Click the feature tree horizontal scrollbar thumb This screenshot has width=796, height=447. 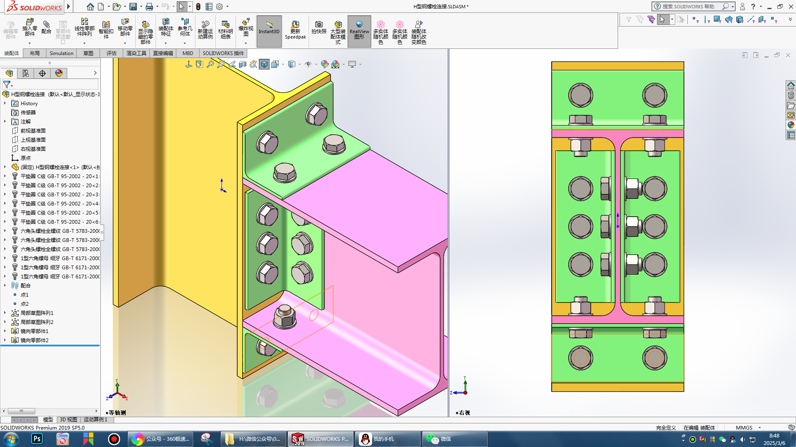pyautogui.click(x=21, y=411)
